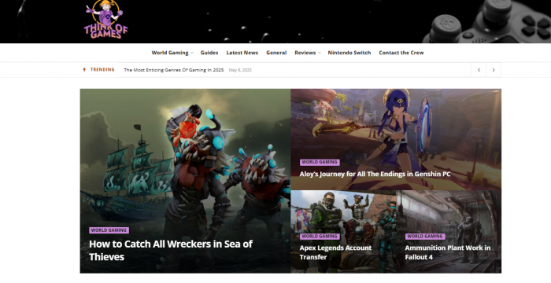Click the Think of Games logo

point(105,20)
